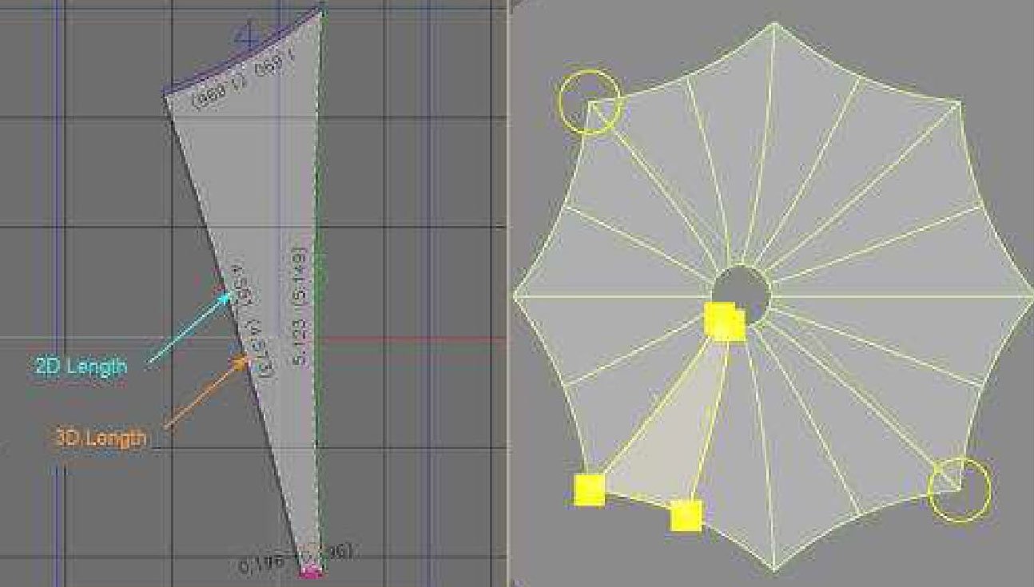Click the red horizontal axis line
The width and height of the screenshot is (1034, 587).
click(412, 339)
